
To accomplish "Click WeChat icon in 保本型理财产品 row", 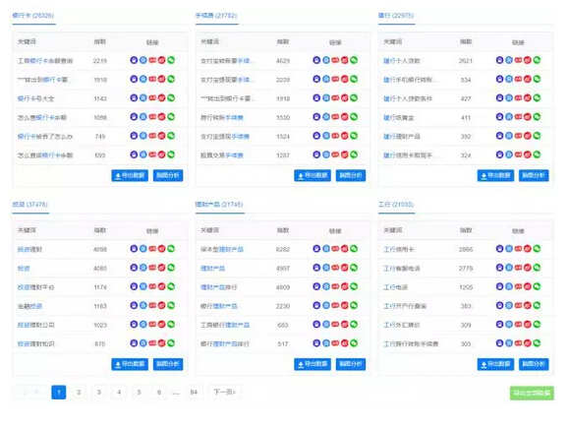I will (x=354, y=249).
